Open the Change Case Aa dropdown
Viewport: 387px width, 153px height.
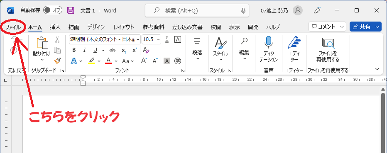point(128,61)
